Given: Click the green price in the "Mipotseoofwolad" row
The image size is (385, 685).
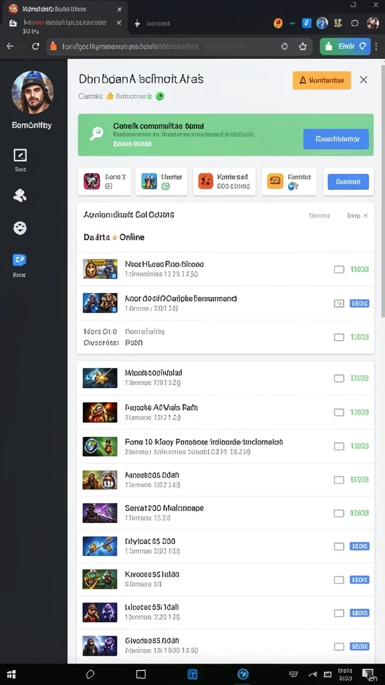Looking at the screenshot, I should [x=360, y=379].
